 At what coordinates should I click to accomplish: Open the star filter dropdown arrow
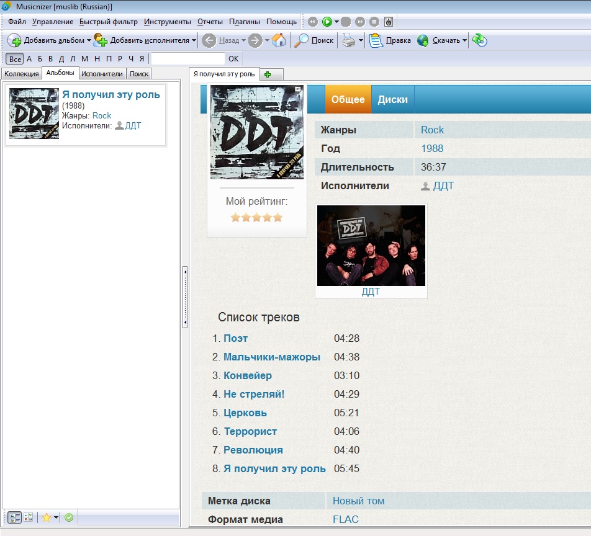(x=56, y=517)
